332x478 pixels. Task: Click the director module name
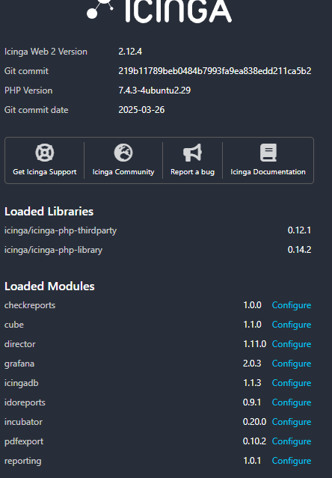(19, 344)
